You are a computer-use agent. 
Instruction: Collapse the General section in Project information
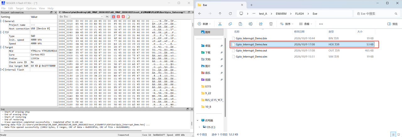tap(2, 21)
